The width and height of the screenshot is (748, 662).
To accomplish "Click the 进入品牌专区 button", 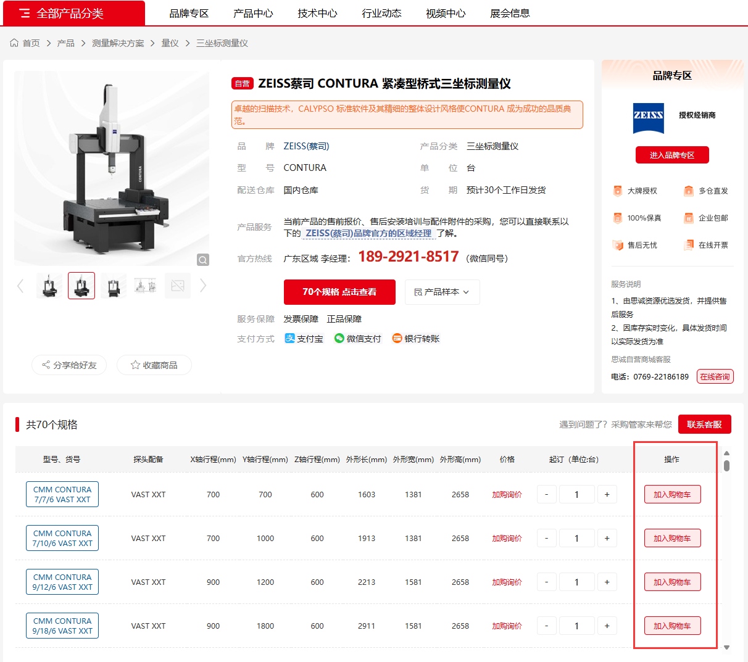I will tap(672, 155).
